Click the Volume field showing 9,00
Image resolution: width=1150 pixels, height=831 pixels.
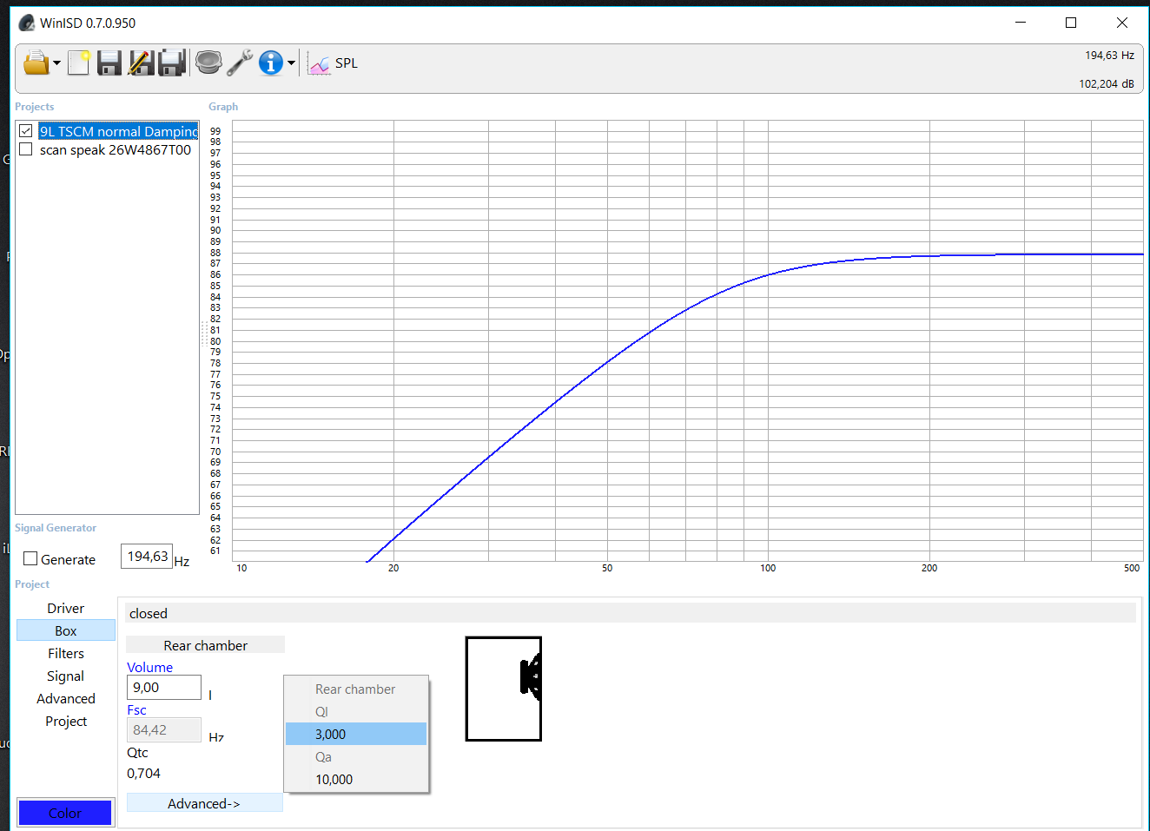[x=164, y=687]
